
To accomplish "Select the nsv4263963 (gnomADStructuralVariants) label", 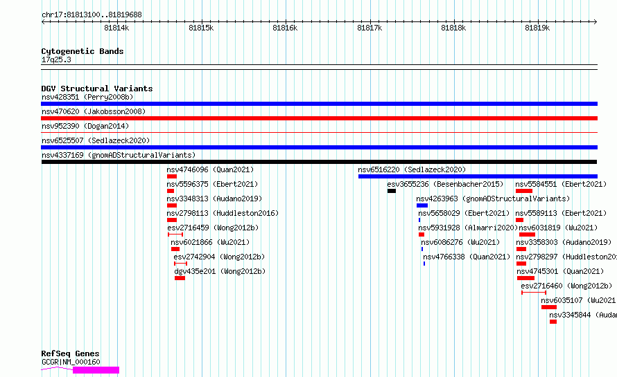I will tap(493, 199).
